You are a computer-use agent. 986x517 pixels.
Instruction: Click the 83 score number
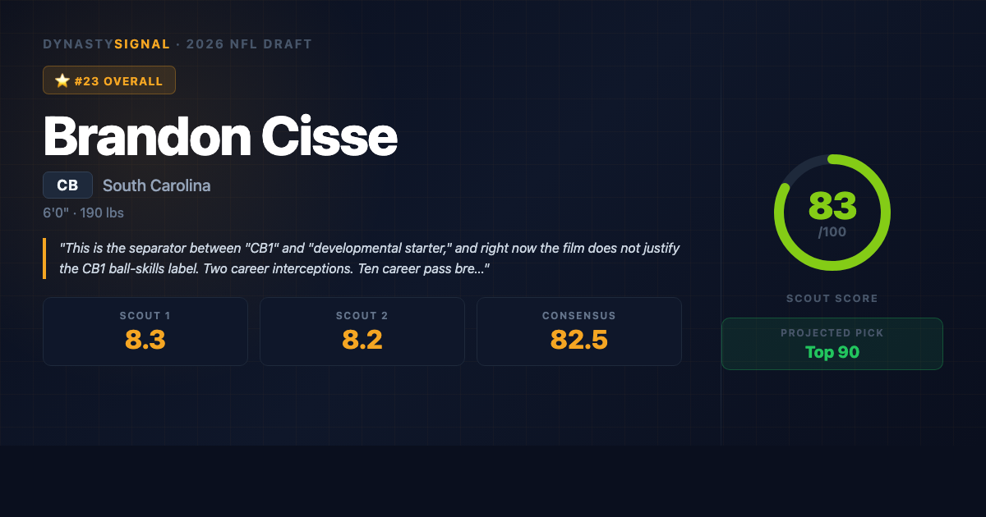(x=832, y=205)
